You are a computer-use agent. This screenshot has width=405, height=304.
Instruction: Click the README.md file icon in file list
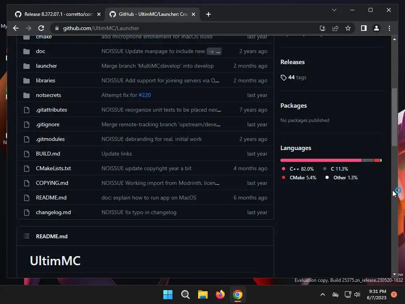[26, 198]
